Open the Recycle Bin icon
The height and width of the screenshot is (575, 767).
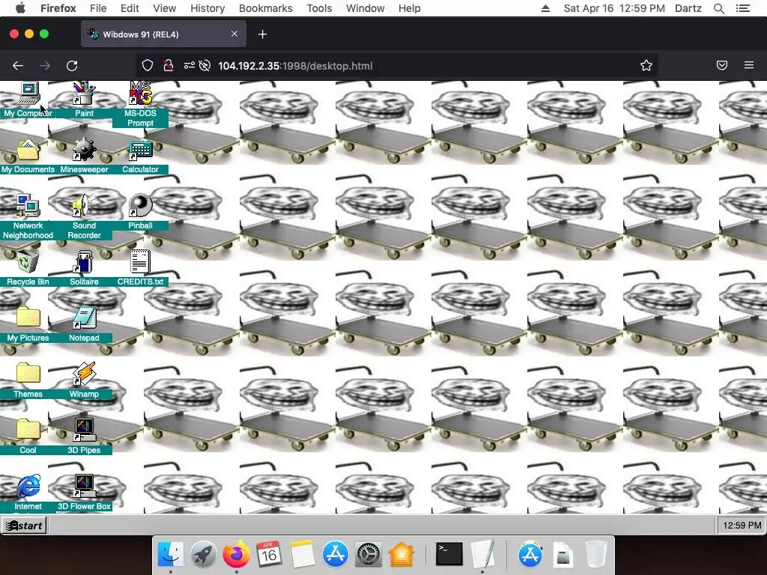point(28,263)
